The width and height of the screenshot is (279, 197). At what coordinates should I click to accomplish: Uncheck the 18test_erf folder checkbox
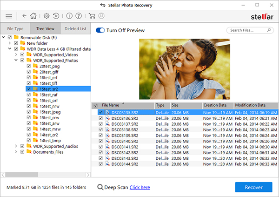pyautogui.click(x=29, y=77)
